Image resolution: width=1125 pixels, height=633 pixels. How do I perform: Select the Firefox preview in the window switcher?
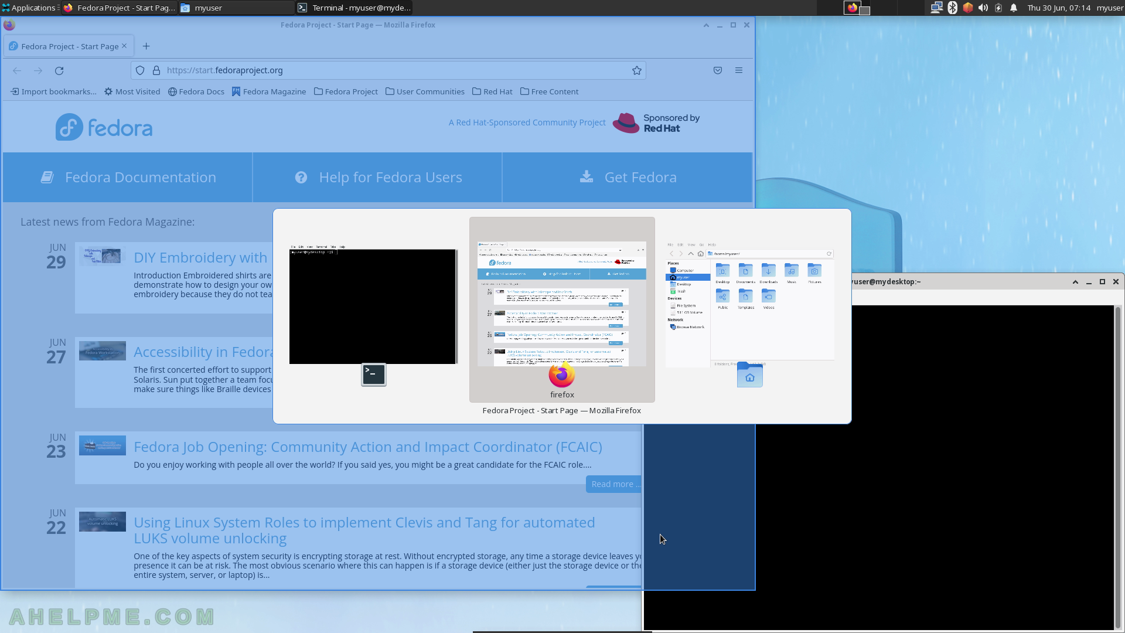(562, 304)
